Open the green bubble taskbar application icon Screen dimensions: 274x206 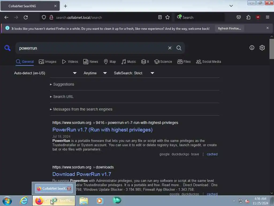point(117,200)
